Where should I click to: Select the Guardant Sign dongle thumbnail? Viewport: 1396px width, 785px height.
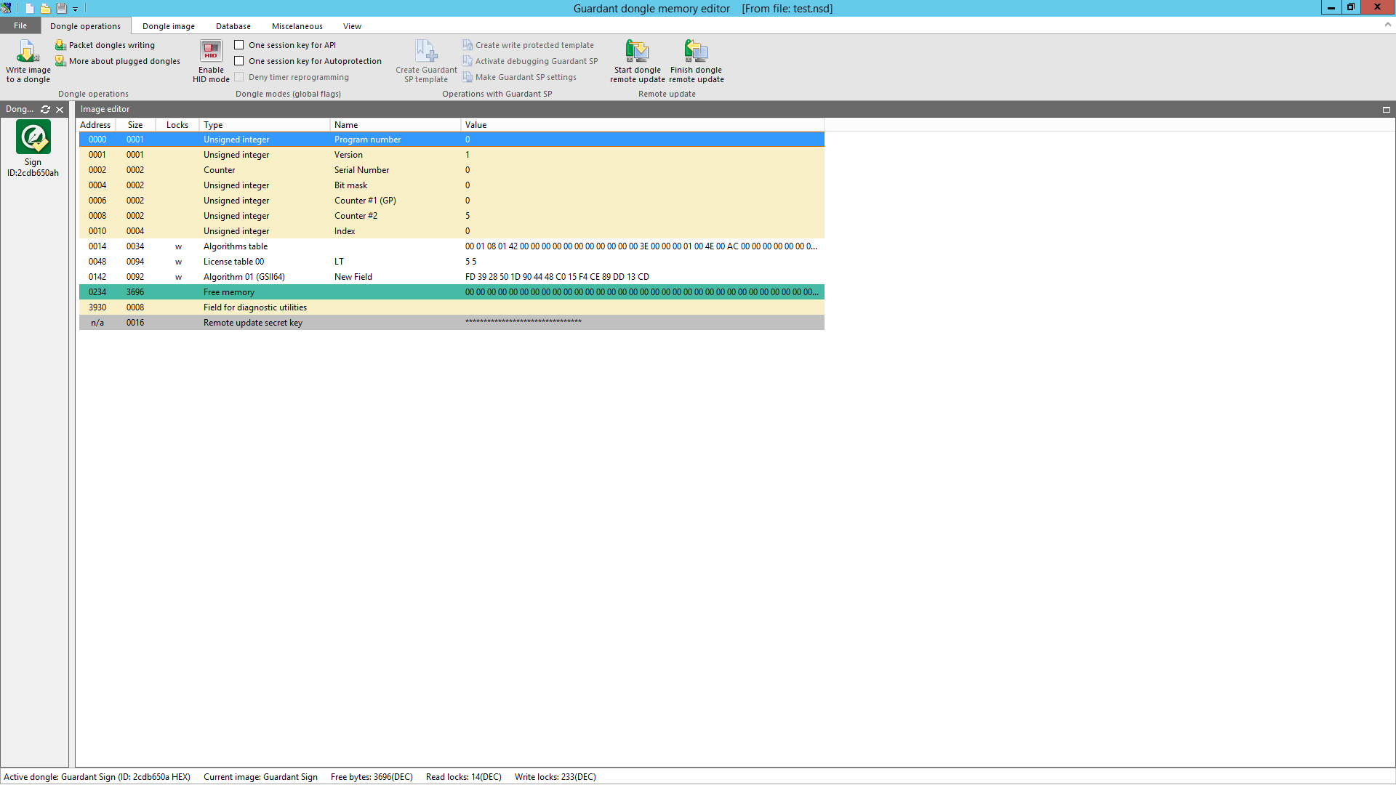click(33, 137)
